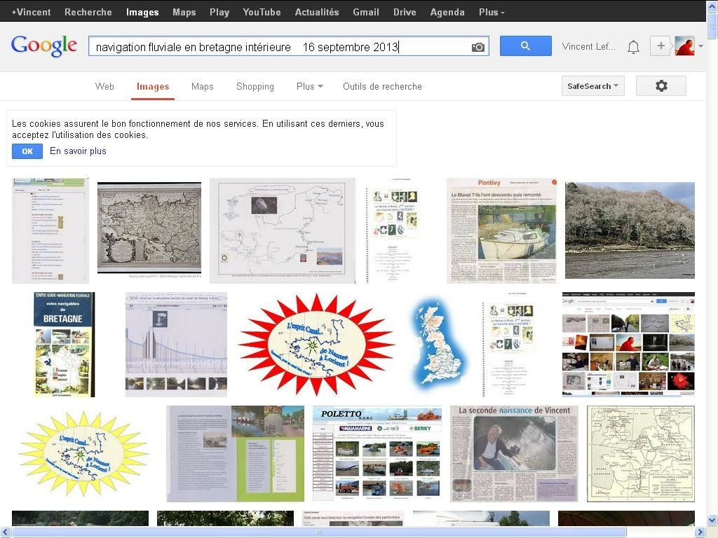Open +Vincent in the top bar

(x=31, y=13)
